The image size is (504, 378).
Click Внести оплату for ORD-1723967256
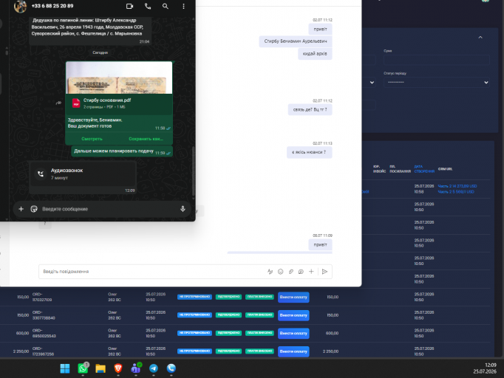293,351
